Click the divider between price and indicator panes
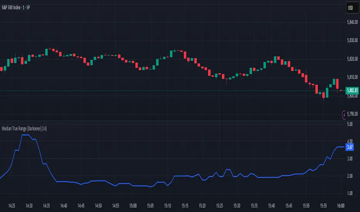This screenshot has width=360, height=212. (x=173, y=121)
